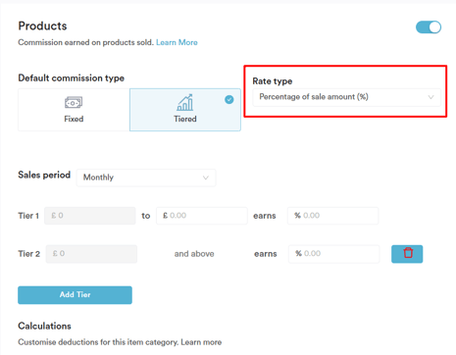Image resolution: width=456 pixels, height=355 pixels.
Task: Click the 'Products' heading
Action: tap(42, 26)
